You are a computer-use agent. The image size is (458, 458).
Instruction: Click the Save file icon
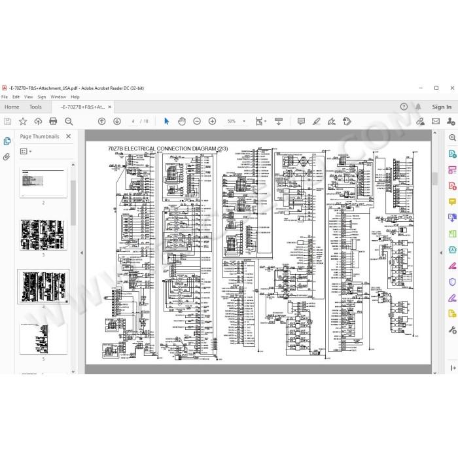8,121
